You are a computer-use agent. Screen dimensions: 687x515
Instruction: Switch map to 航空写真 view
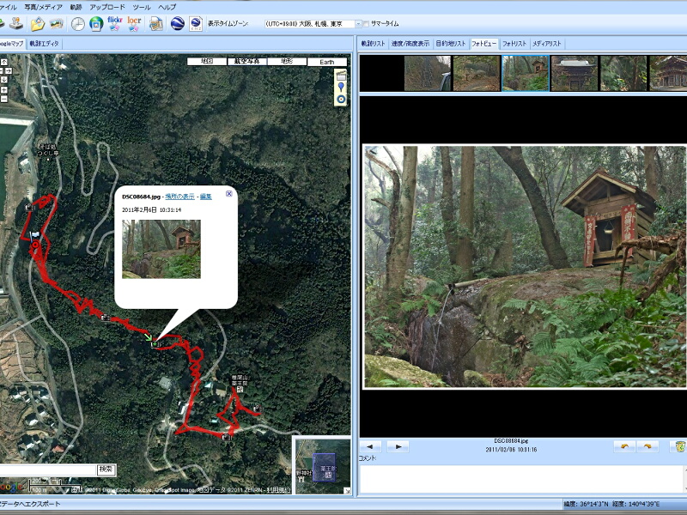click(247, 62)
